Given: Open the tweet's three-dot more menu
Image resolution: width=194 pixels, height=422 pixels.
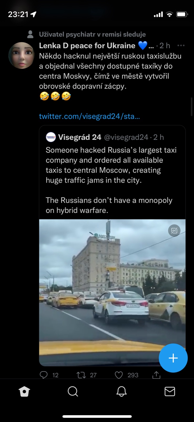Looking at the screenshot, I should pyautogui.click(x=181, y=46).
